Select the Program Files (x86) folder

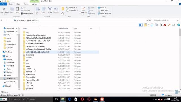click(x=32, y=80)
